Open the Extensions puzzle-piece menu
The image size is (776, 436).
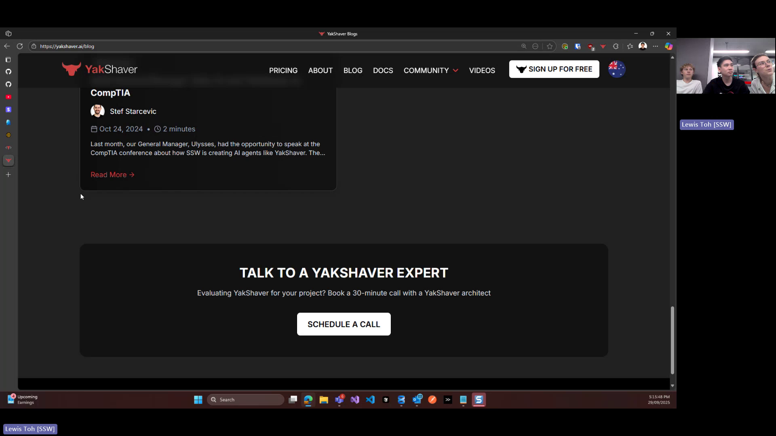coord(616,46)
